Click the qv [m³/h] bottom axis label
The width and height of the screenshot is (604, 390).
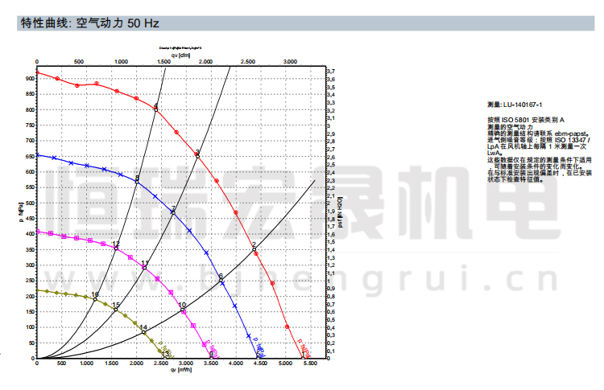click(x=180, y=371)
